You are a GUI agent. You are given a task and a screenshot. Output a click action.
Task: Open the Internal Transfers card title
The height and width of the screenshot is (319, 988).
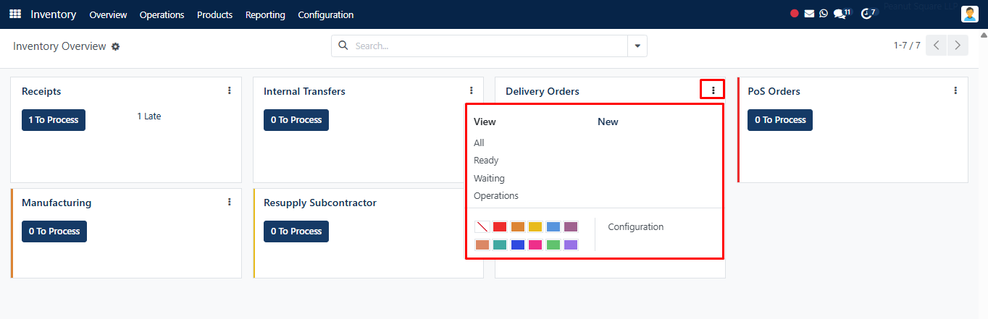[x=304, y=91]
